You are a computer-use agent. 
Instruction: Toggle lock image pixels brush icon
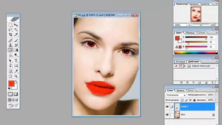186,100
